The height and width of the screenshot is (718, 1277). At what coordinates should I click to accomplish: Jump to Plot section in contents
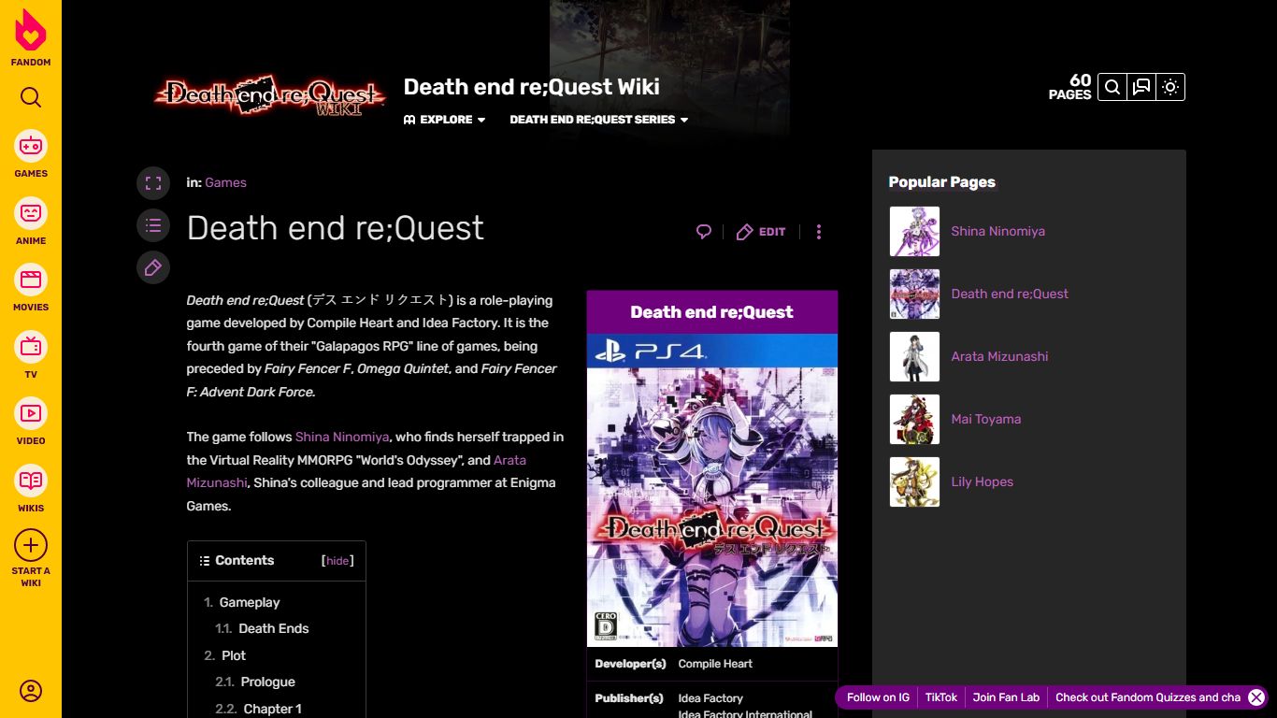(234, 655)
